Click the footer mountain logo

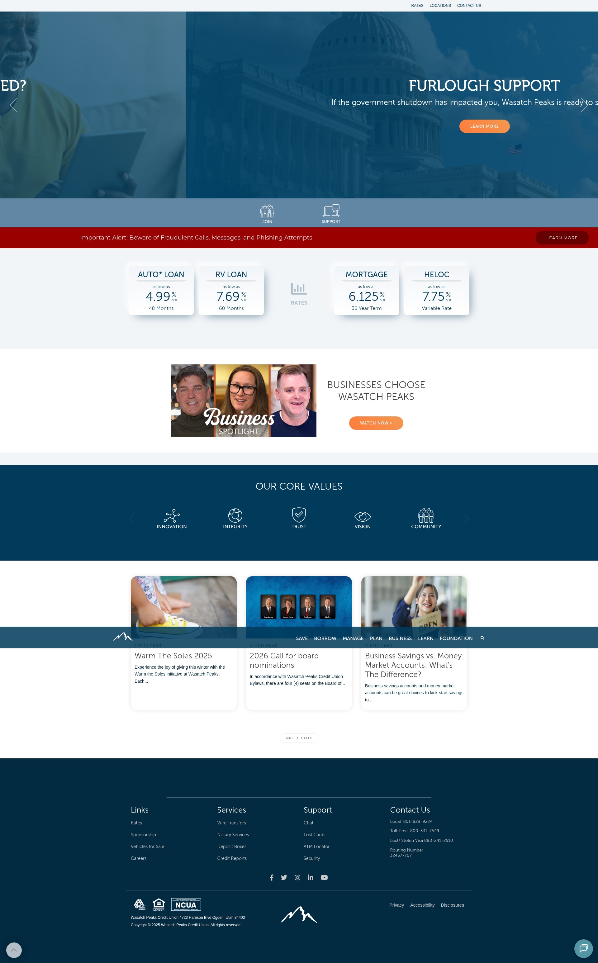pos(299,915)
